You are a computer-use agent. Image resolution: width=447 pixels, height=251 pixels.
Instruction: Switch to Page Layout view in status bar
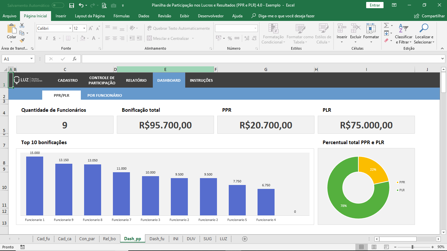(374, 247)
